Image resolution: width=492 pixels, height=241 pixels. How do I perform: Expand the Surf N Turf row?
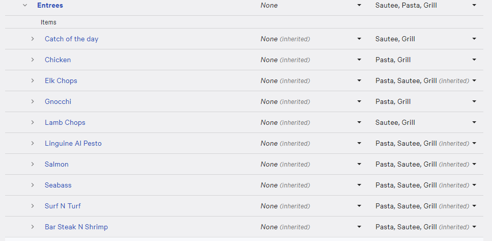pyautogui.click(x=33, y=206)
